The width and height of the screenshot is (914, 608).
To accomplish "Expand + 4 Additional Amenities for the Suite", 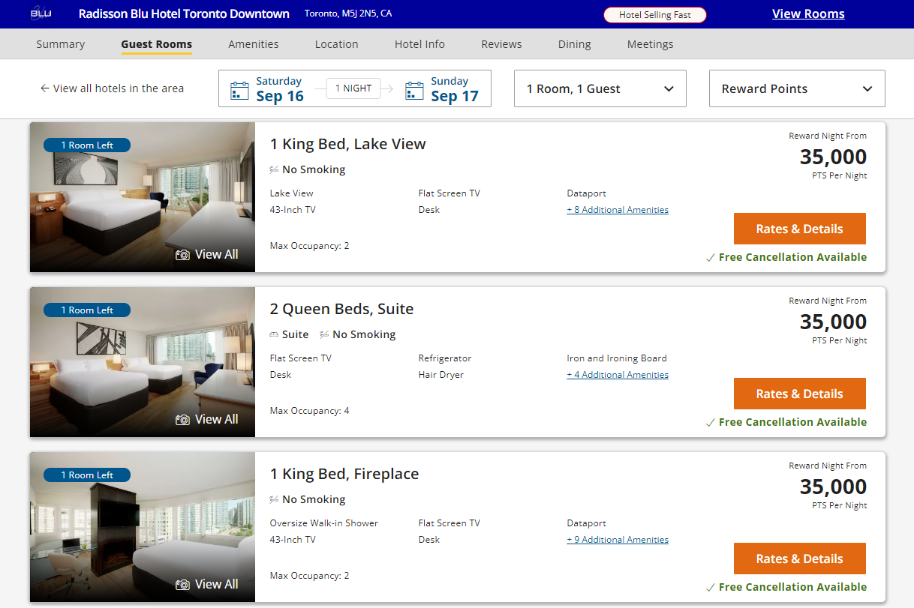I will point(618,374).
